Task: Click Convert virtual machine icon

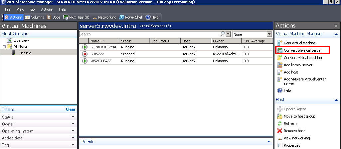Action: coord(280,58)
